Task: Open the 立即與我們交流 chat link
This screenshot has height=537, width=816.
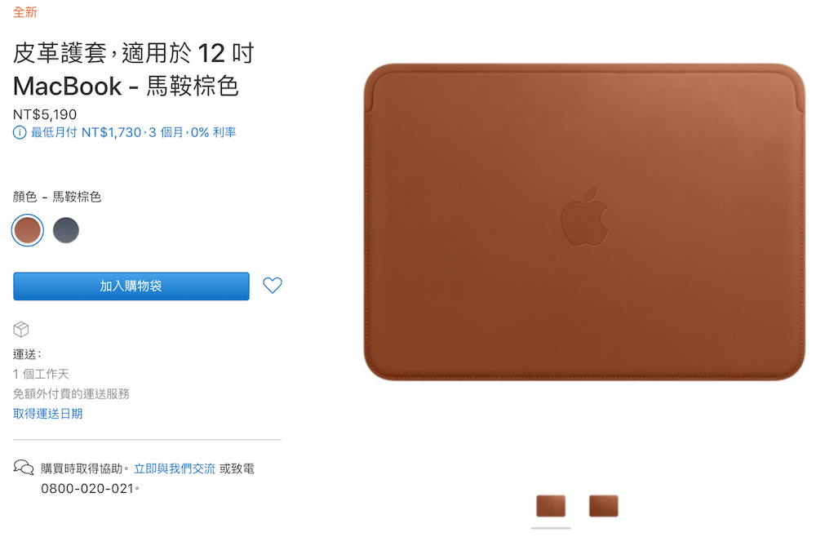Action: tap(175, 468)
